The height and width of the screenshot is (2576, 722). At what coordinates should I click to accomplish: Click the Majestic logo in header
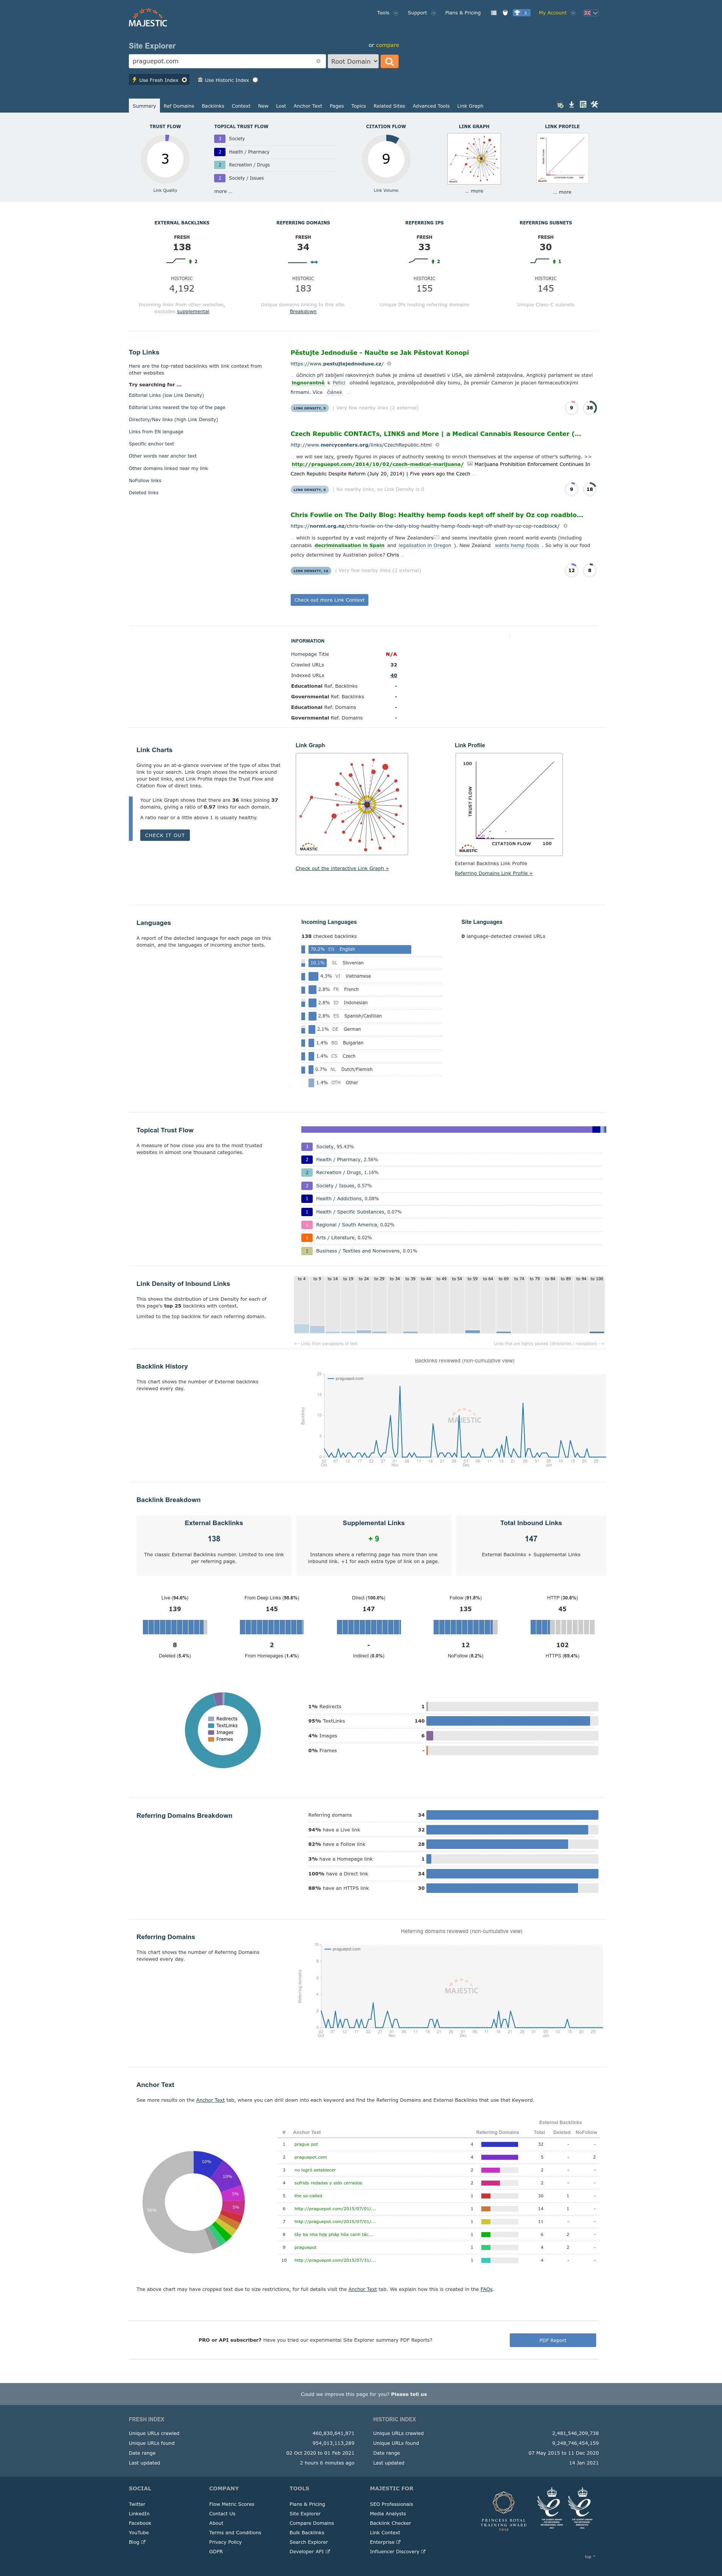pos(148,18)
